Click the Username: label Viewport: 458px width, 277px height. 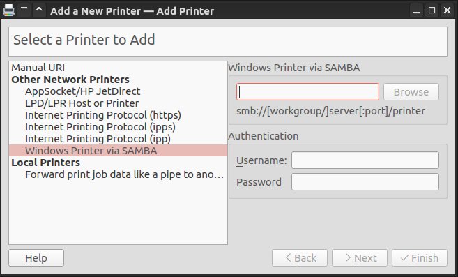pyautogui.click(x=261, y=160)
